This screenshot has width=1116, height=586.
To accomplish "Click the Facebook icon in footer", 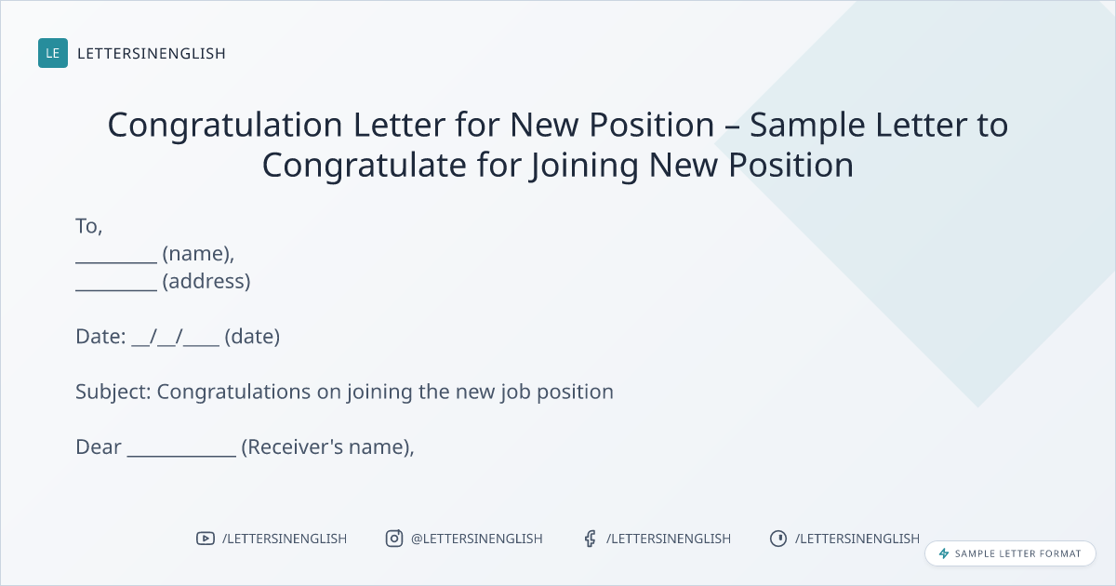I will coord(590,539).
